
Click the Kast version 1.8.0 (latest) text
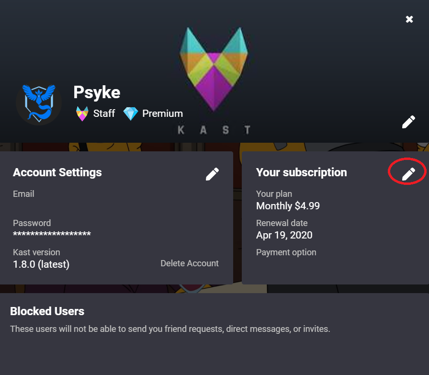coord(41,264)
